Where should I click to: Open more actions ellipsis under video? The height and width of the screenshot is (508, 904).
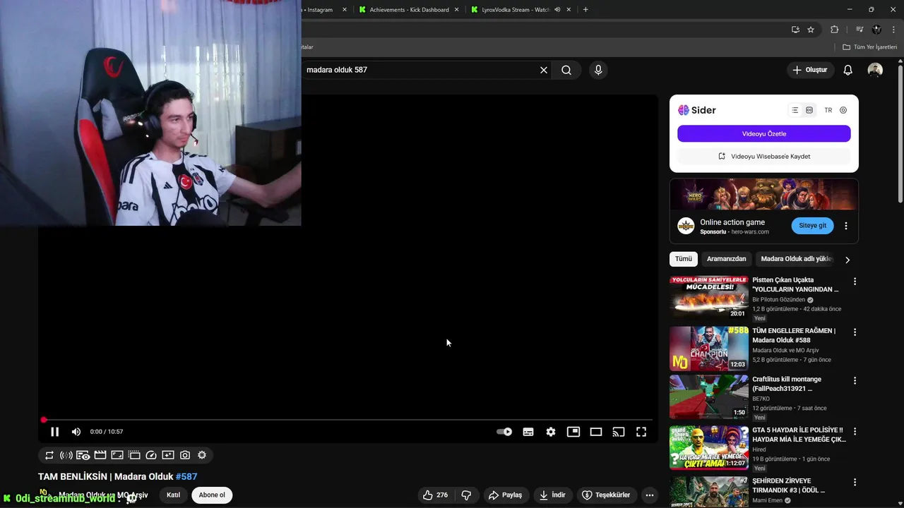650,495
